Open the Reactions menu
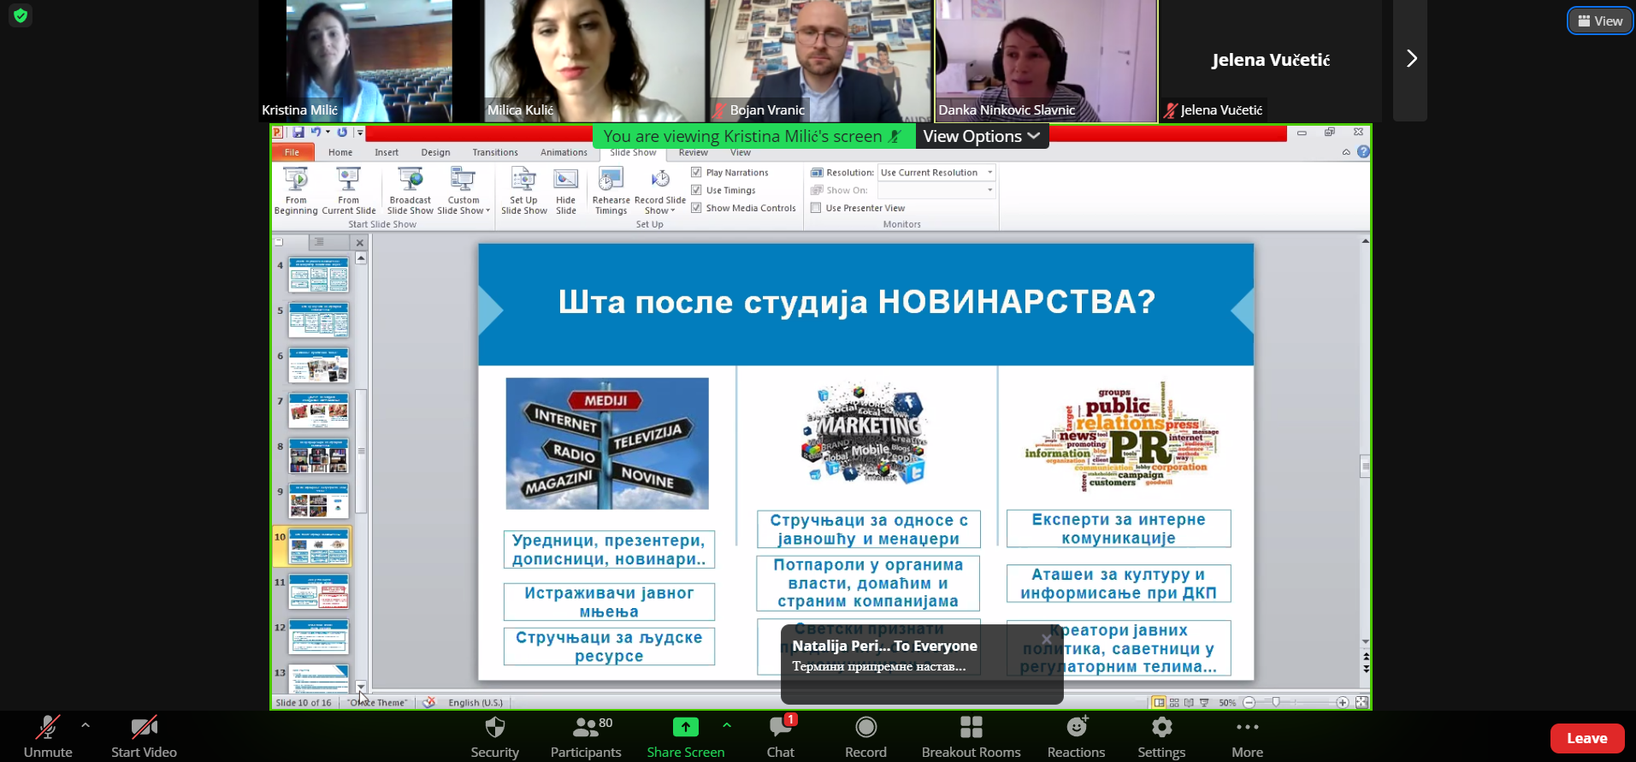The image size is (1636, 762). click(x=1076, y=736)
